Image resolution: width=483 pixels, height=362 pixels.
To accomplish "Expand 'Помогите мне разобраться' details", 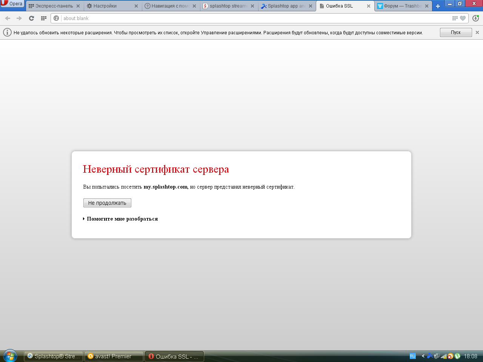I will coord(122,219).
